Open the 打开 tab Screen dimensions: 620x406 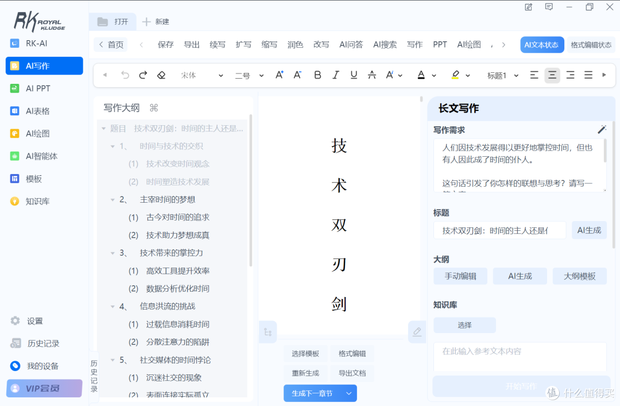pyautogui.click(x=113, y=21)
